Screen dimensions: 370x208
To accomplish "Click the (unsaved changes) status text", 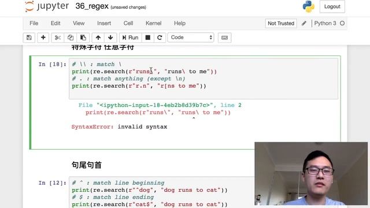I will point(128,7).
